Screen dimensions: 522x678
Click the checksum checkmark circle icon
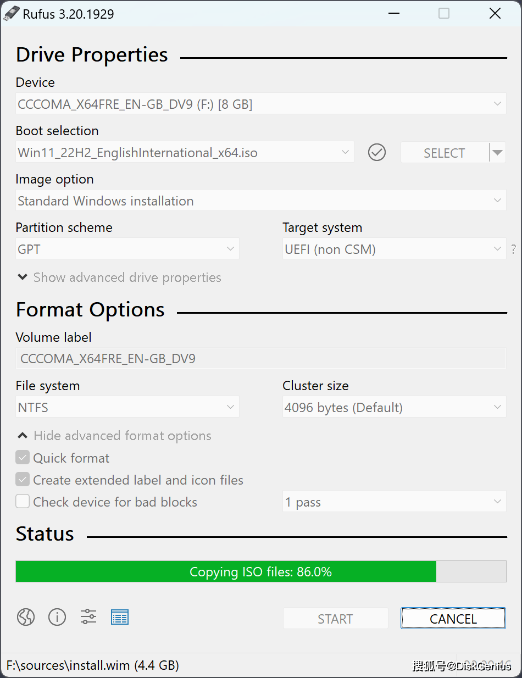pos(377,152)
